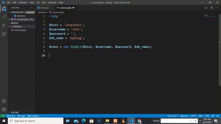221x124 pixels.
Task: Close the unsaved connect.php tab dot
Action: (73, 8)
